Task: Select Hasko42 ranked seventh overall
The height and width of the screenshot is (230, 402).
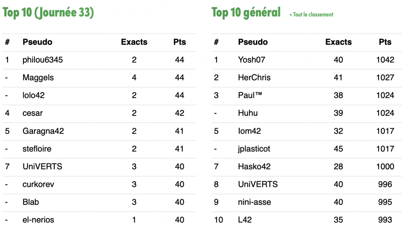Action: [x=254, y=167]
